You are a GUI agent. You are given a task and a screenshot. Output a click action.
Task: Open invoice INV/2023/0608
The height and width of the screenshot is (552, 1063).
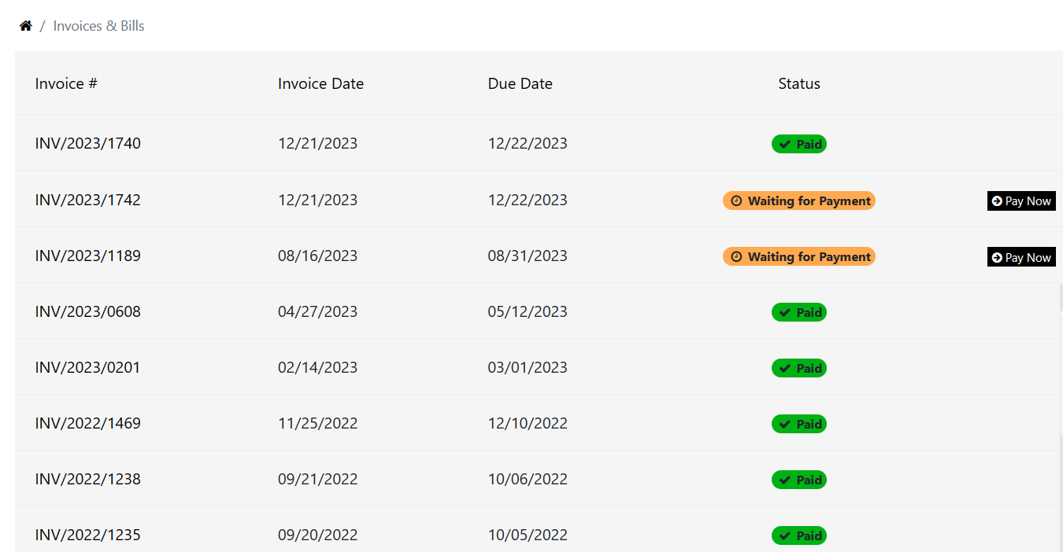[x=88, y=311]
